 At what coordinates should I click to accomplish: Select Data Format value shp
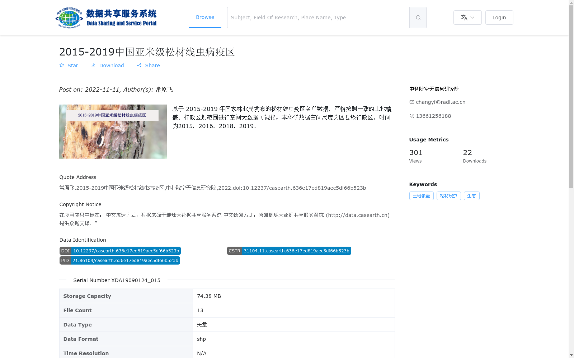202,339
